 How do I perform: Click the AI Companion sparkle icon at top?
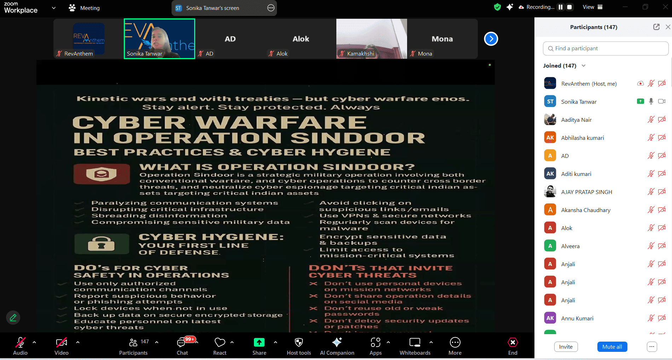pos(509,7)
